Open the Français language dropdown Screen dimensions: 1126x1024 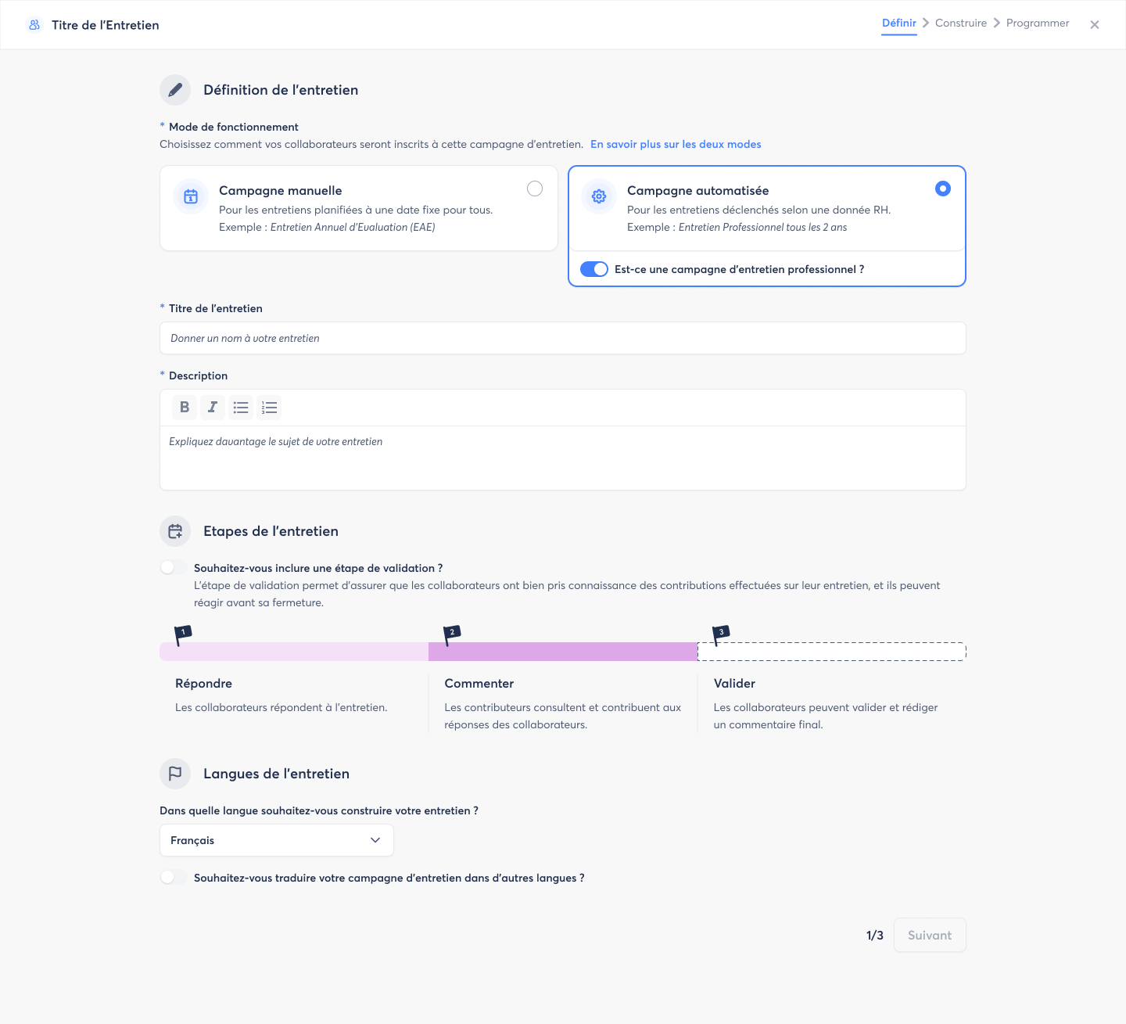(276, 840)
